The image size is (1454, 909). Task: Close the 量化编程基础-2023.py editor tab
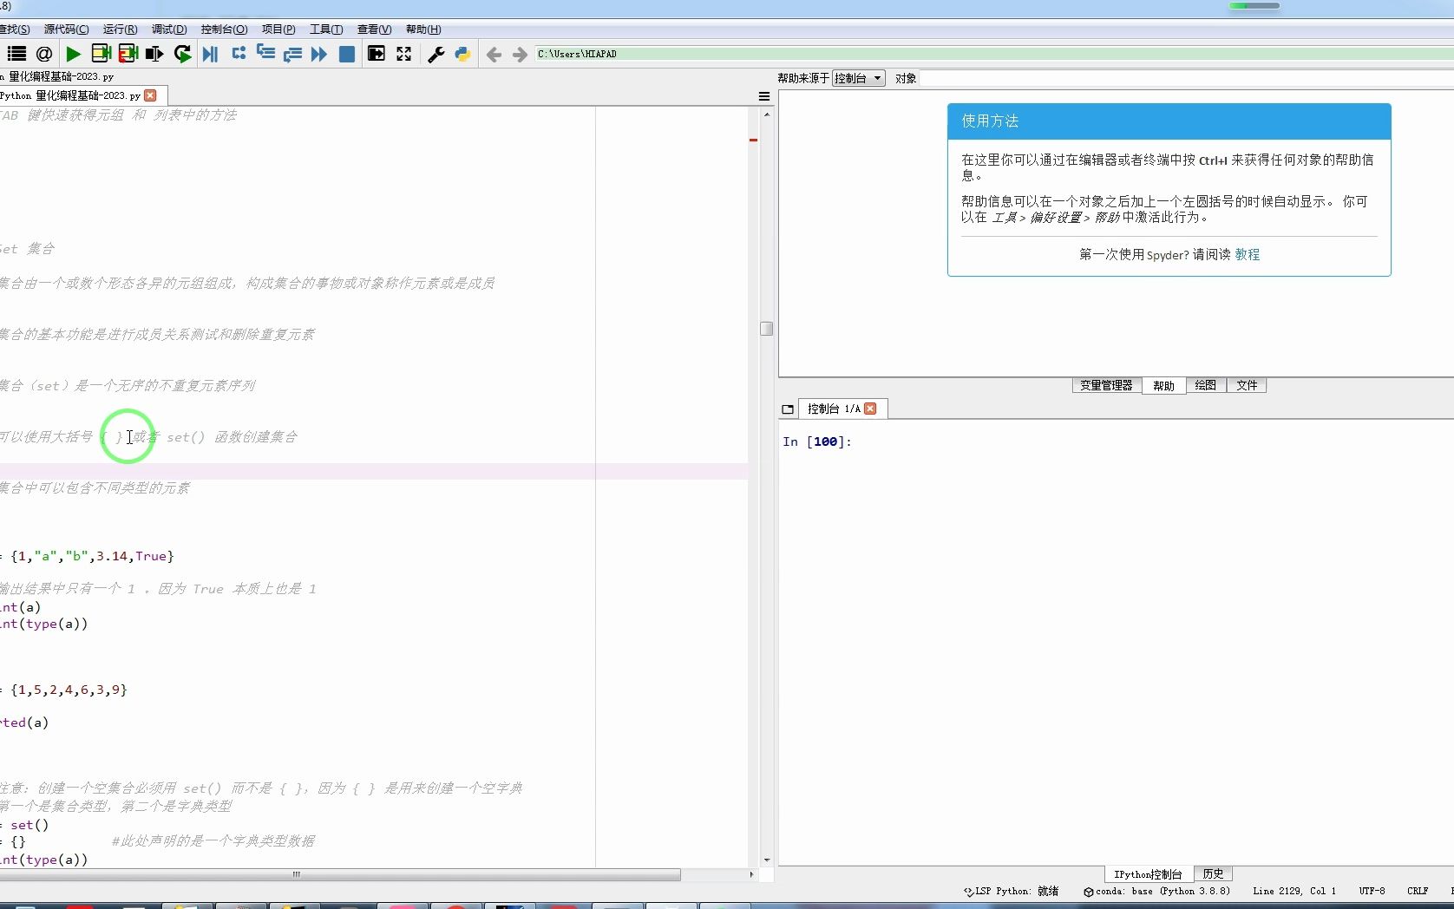[x=150, y=95]
